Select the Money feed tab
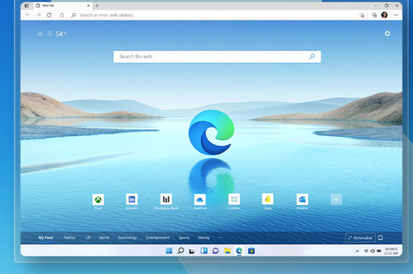The height and width of the screenshot is (274, 413). [204, 237]
